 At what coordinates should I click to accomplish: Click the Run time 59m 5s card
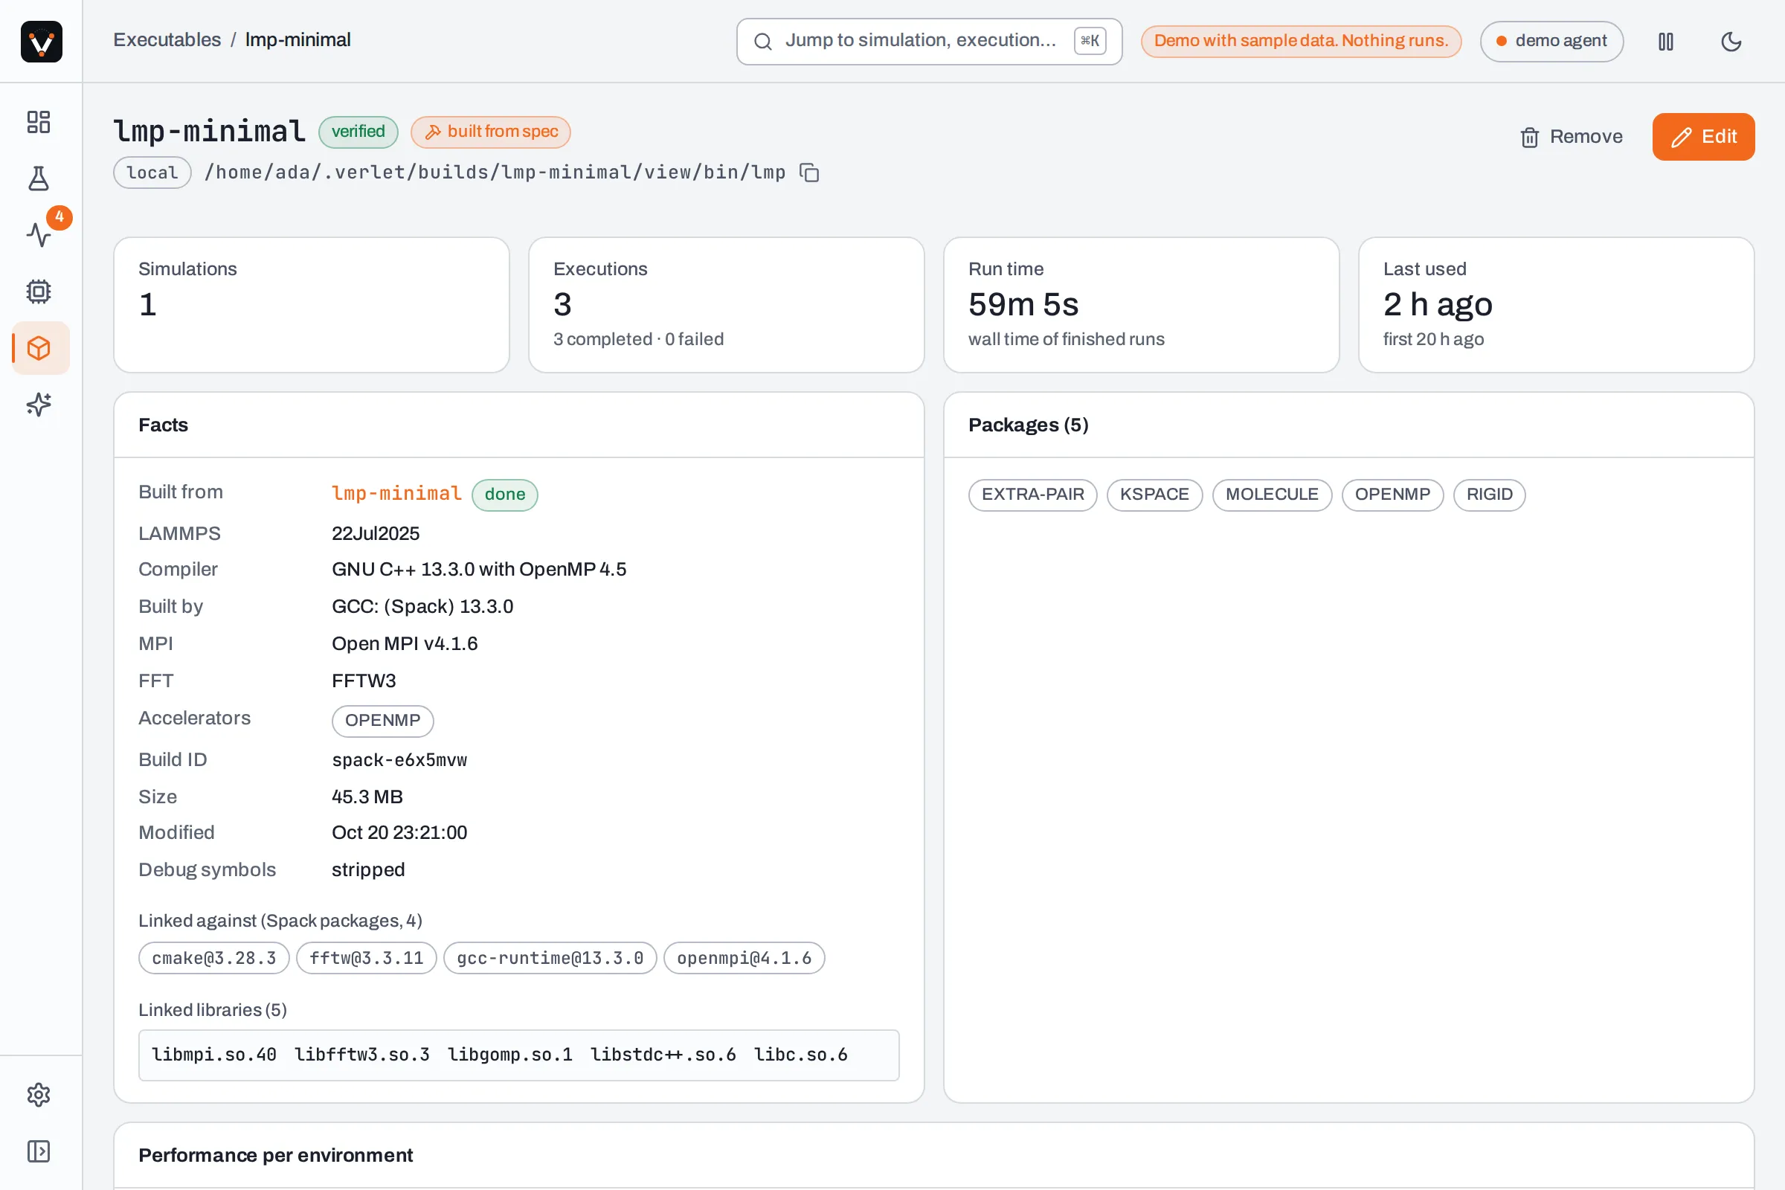click(1142, 305)
